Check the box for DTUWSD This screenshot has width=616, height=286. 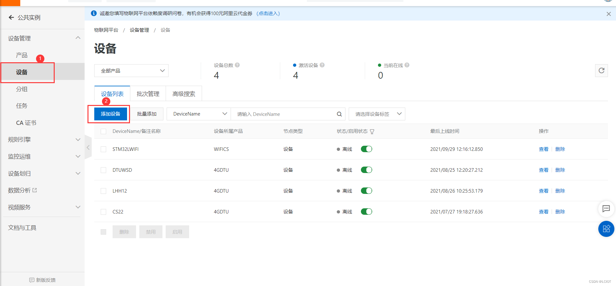click(103, 170)
